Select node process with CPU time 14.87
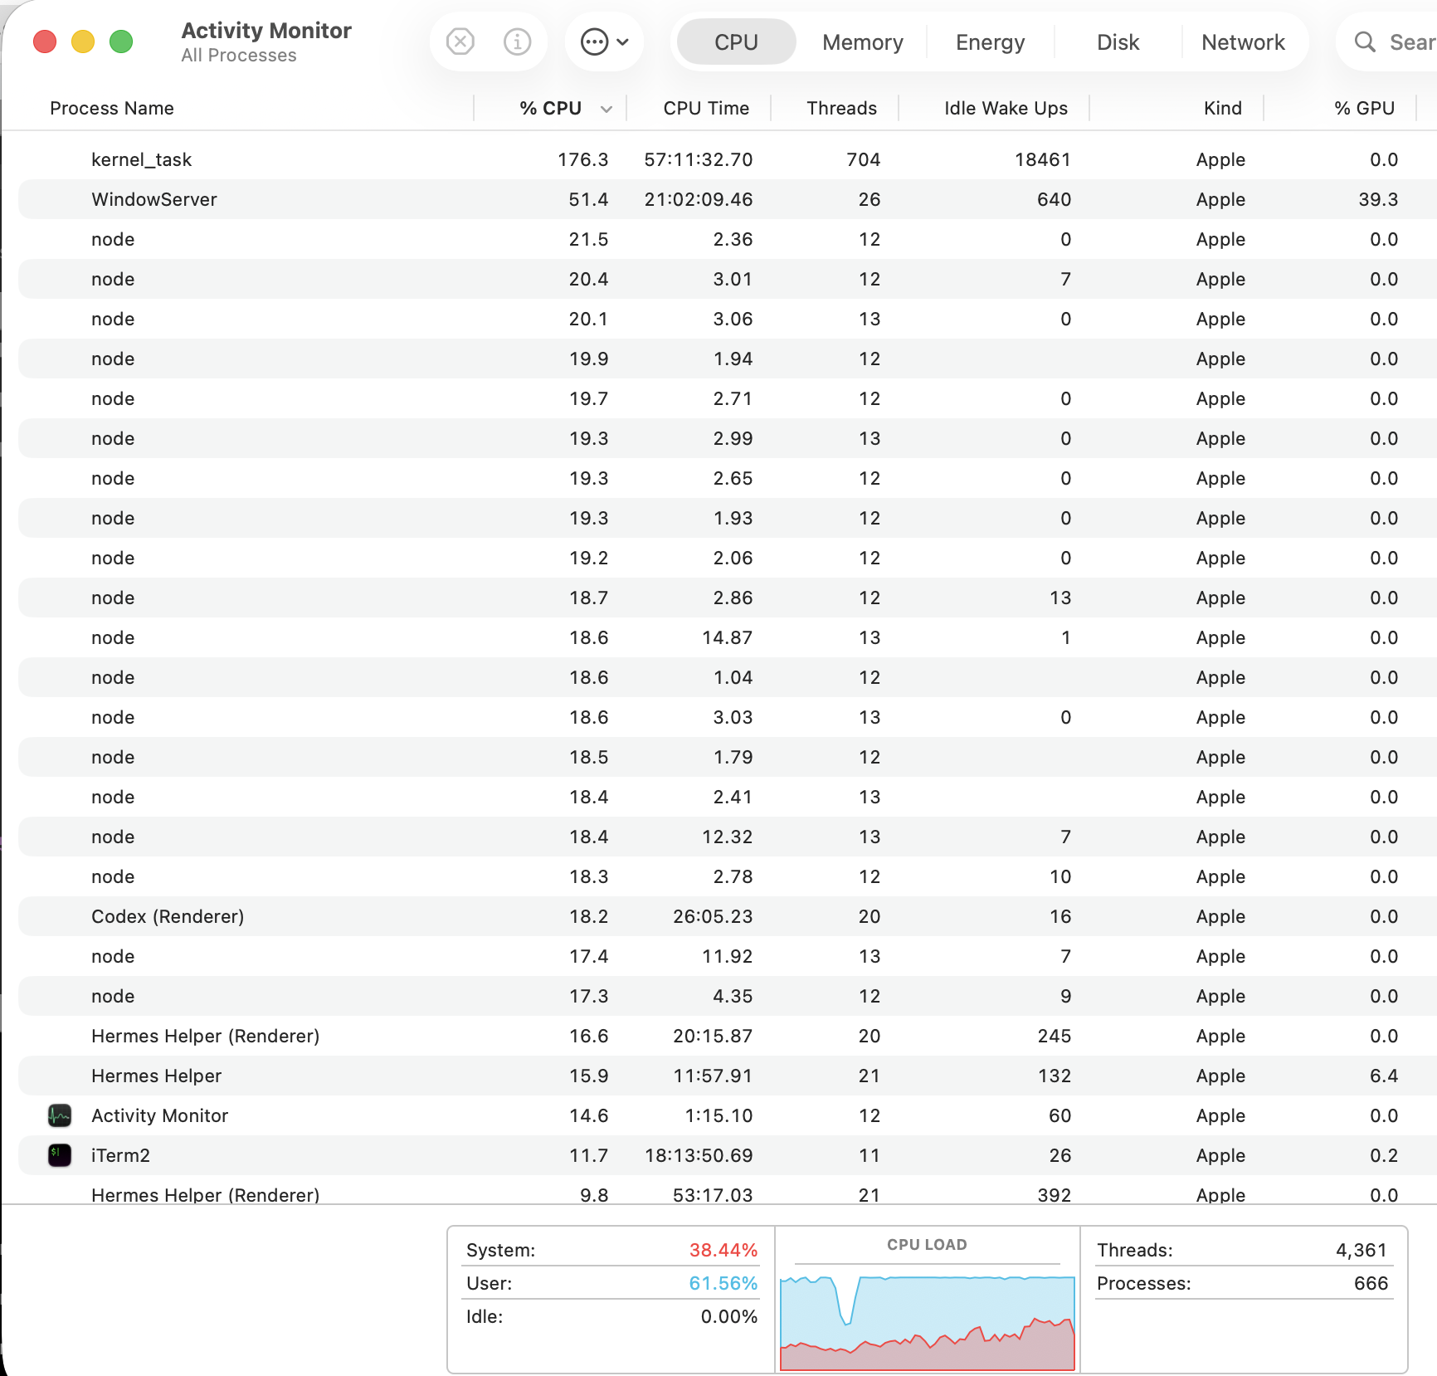The width and height of the screenshot is (1437, 1376). [x=727, y=637]
